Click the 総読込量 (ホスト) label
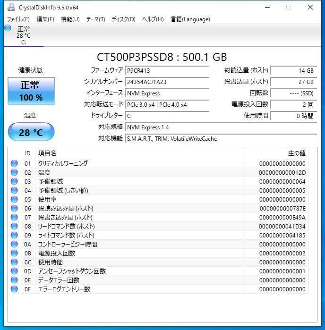Screen dimensions: 325x330 [x=246, y=70]
